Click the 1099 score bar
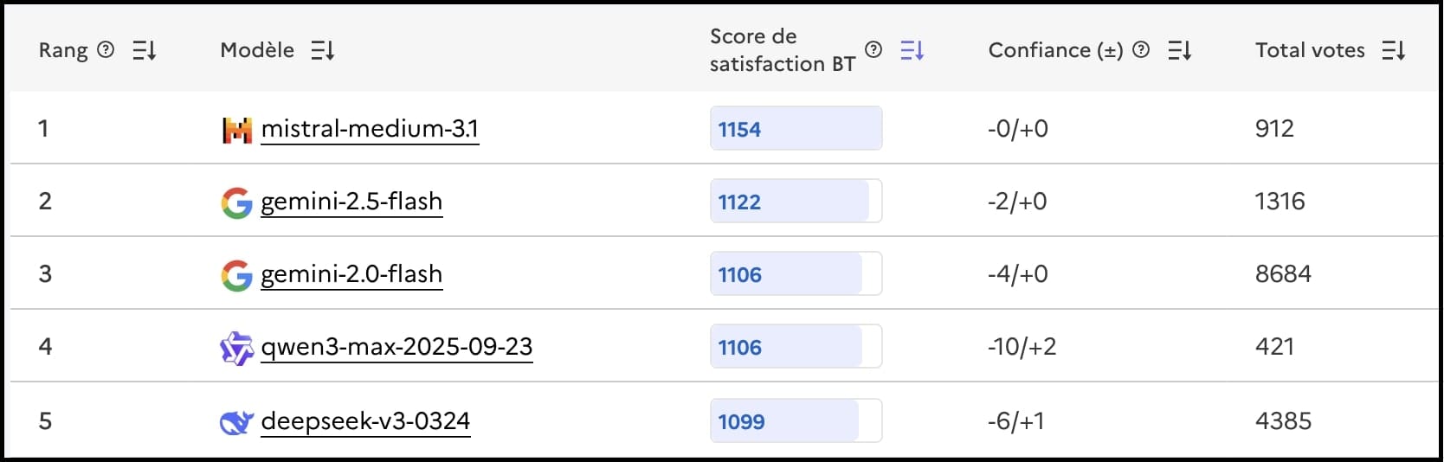Screen dimensions: 1444x462 pyautogui.click(x=796, y=421)
